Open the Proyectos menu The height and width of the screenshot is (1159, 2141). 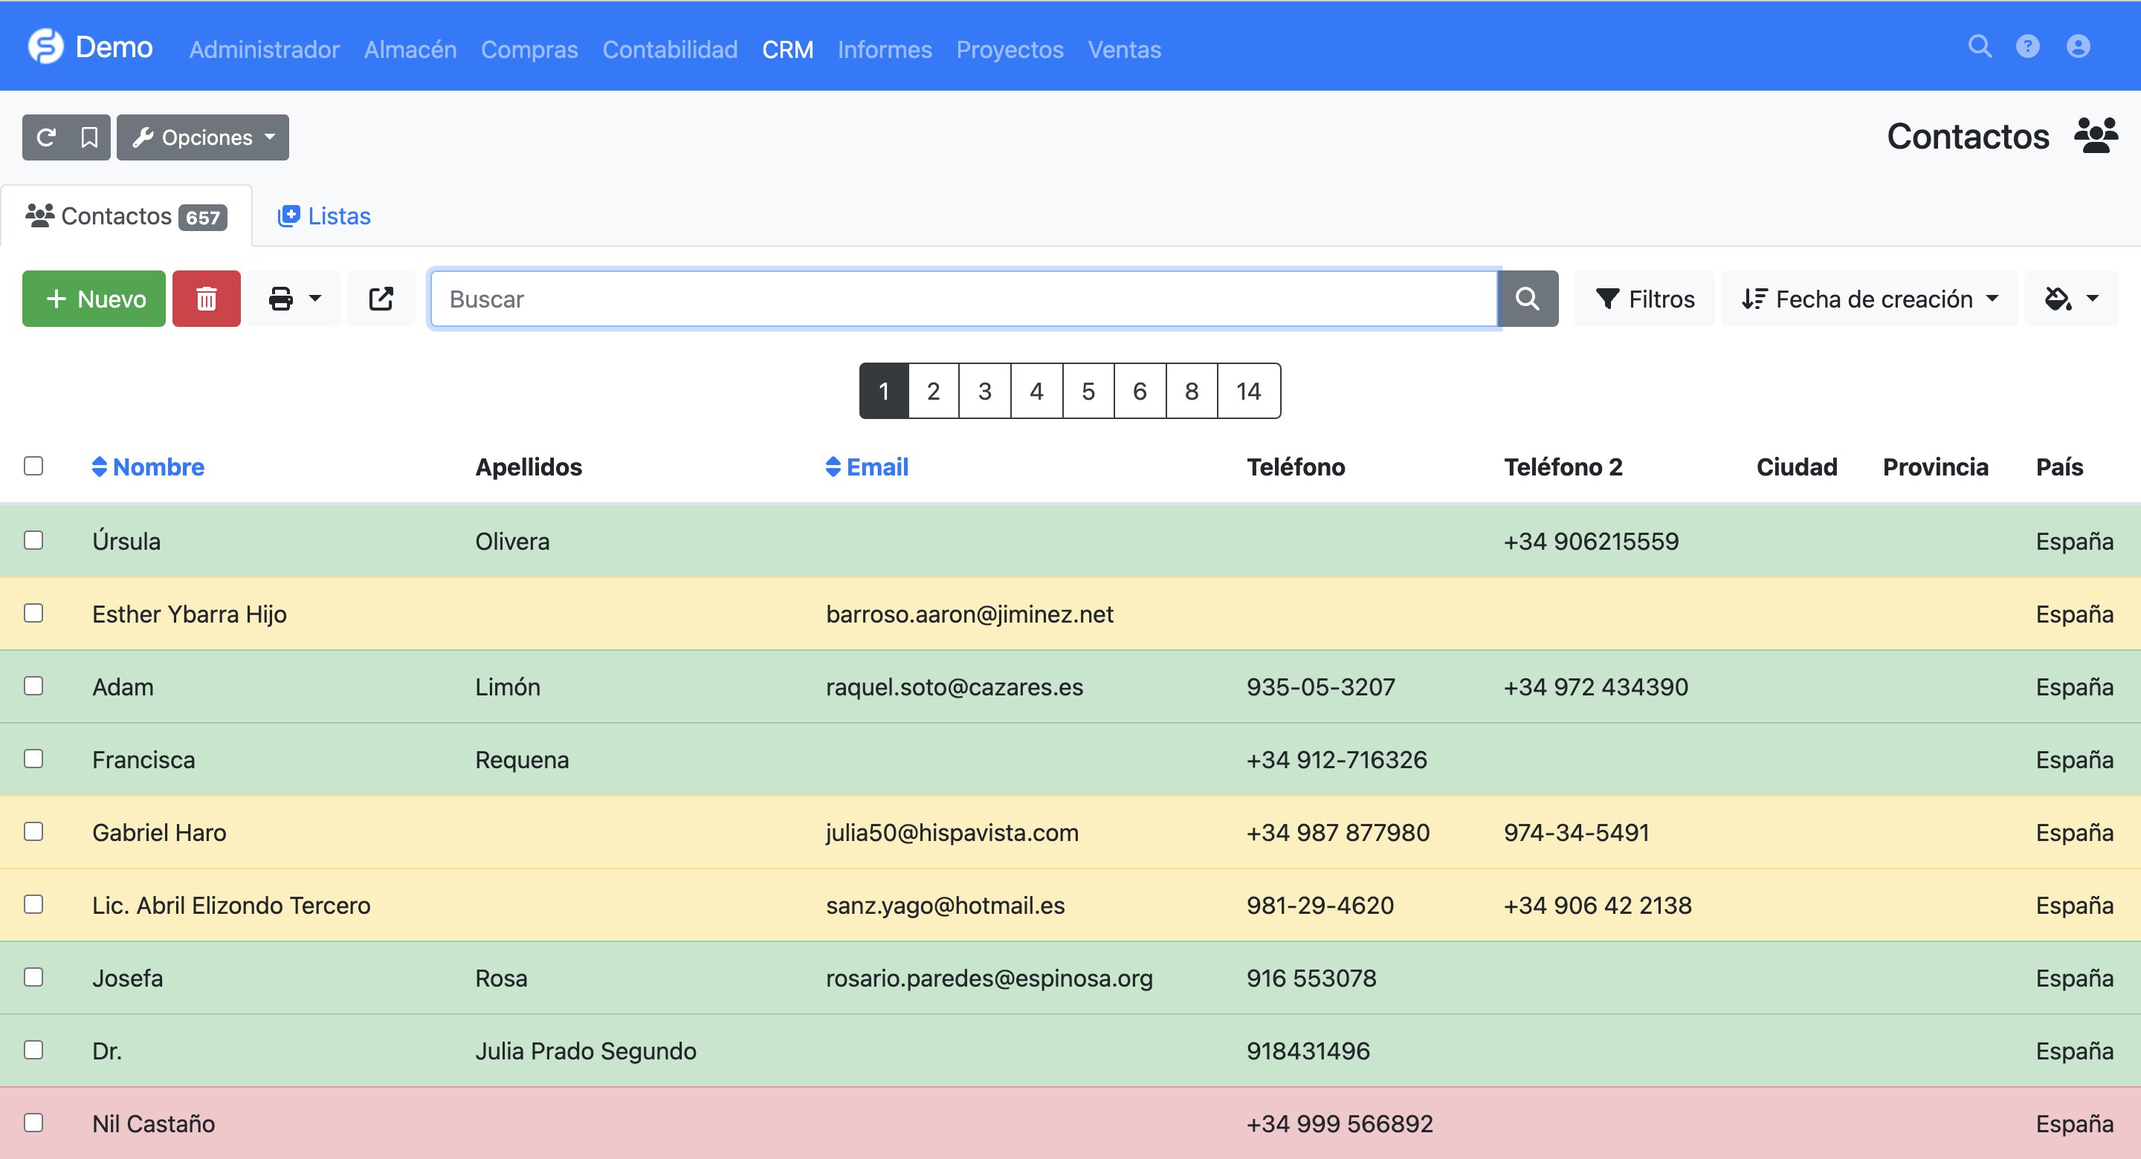pyautogui.click(x=1010, y=50)
